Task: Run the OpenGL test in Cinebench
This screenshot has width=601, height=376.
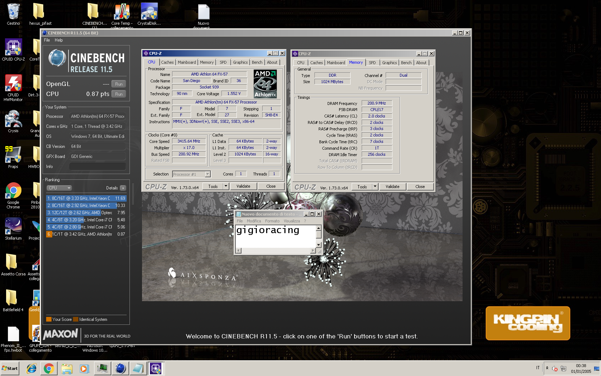Action: (x=119, y=84)
